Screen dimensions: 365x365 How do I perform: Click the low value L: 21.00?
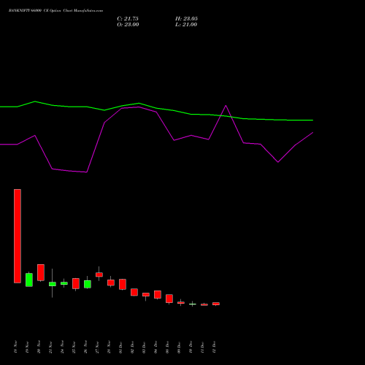186,25
